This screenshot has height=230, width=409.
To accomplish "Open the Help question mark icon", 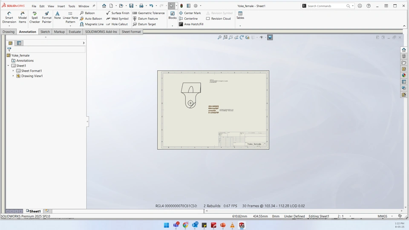I will (x=369, y=6).
